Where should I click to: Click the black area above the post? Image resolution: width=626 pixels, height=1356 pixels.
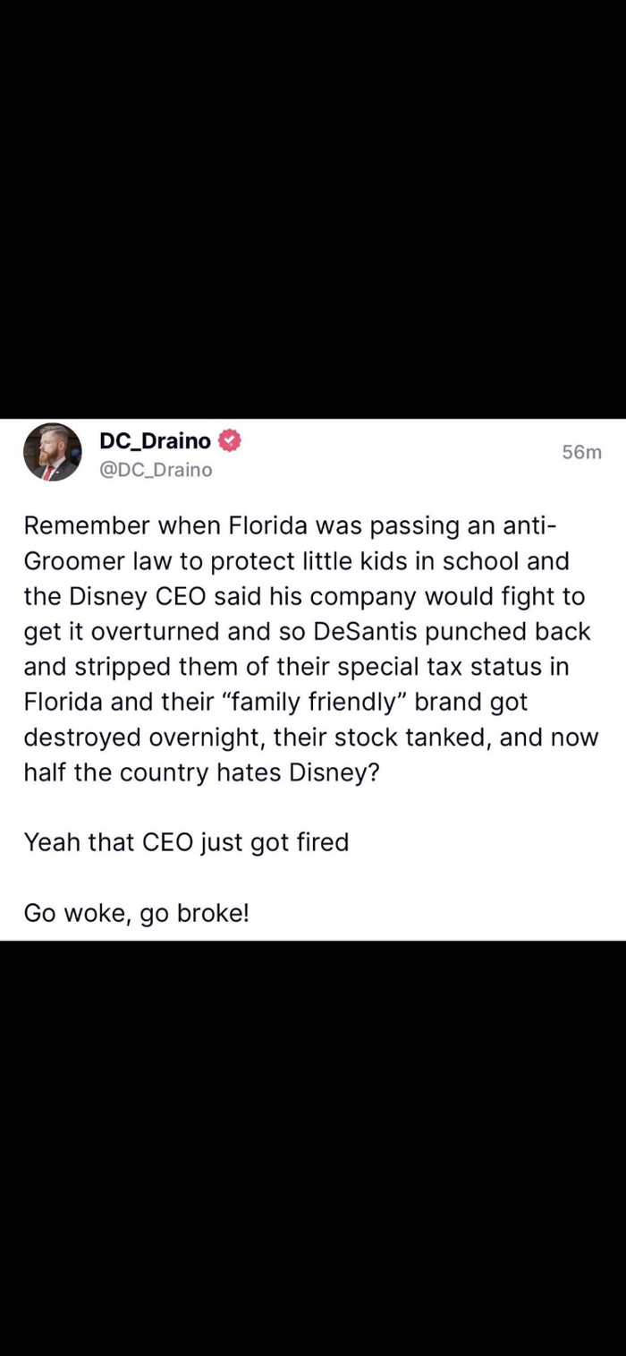tap(313, 206)
